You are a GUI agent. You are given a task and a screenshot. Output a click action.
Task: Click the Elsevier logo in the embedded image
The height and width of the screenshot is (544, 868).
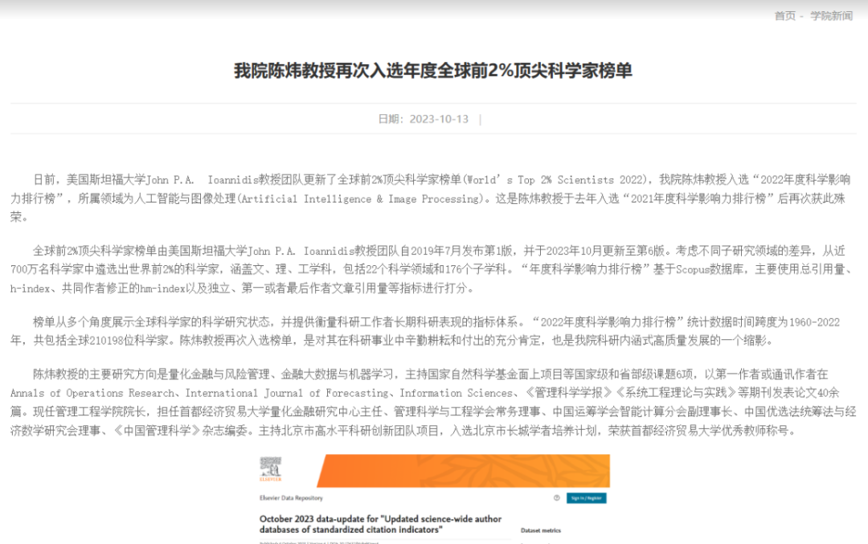click(x=269, y=469)
